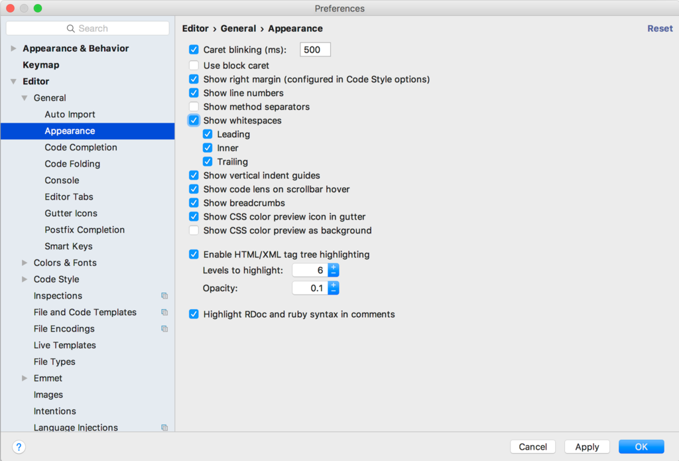
Task: Open Code Completion settings page
Action: (x=81, y=147)
